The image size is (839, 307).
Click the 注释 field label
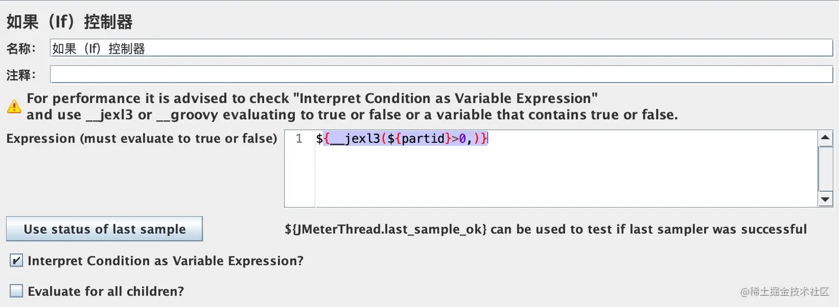(x=21, y=74)
